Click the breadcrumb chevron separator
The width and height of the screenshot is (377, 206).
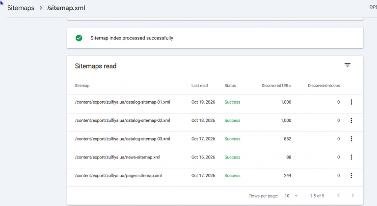pos(41,8)
